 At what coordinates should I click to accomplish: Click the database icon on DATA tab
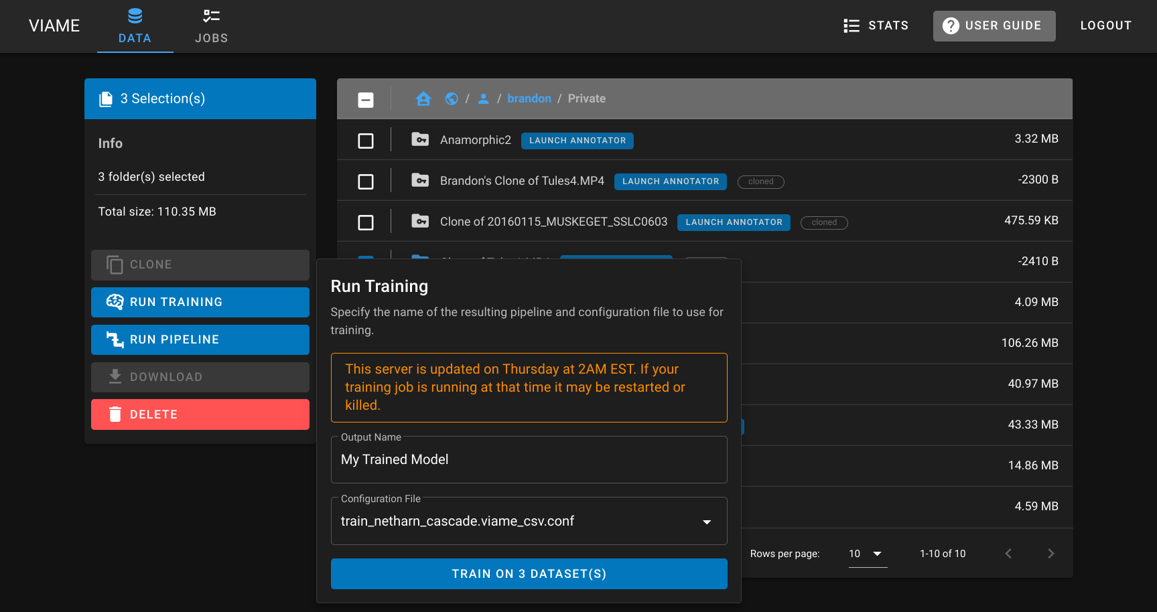(x=135, y=15)
